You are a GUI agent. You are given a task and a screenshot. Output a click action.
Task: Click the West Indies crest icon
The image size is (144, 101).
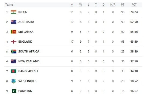(13, 81)
